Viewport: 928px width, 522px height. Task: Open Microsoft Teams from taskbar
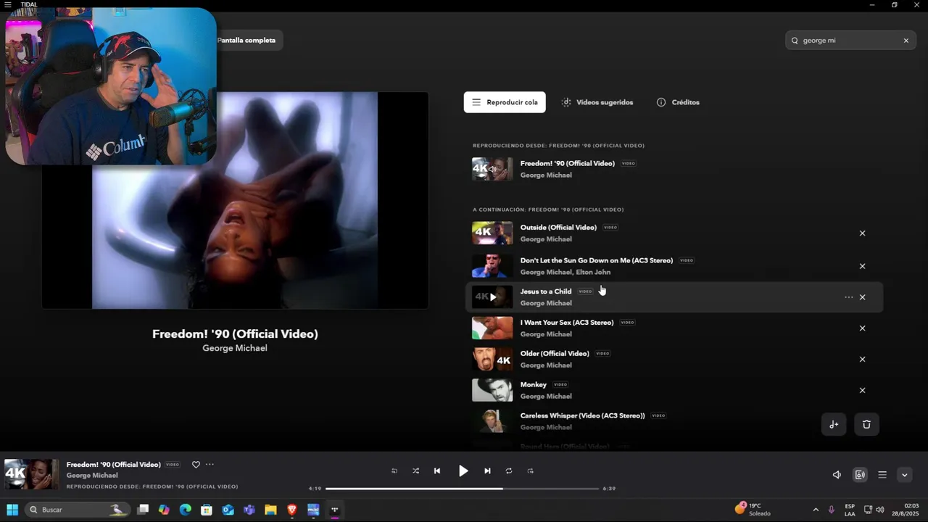(249, 510)
